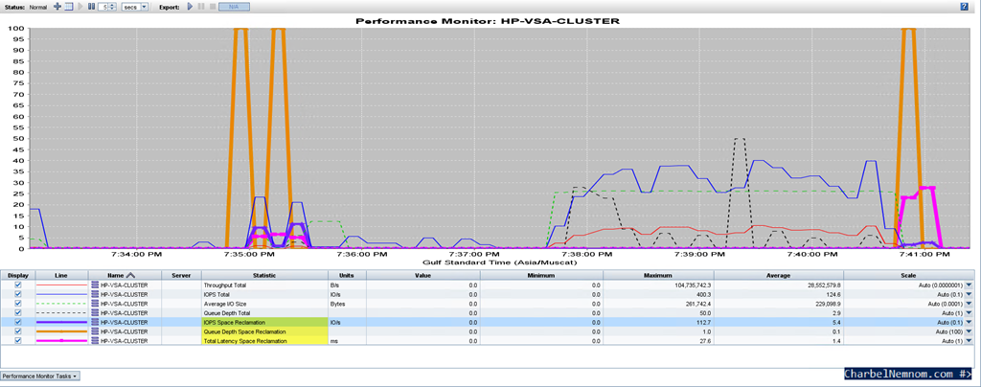Click the sample interval spinner arrows
The width and height of the screenshot is (981, 387).
112,7
